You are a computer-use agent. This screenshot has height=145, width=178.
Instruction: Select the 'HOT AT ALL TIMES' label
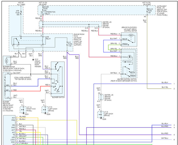click(21, 4)
